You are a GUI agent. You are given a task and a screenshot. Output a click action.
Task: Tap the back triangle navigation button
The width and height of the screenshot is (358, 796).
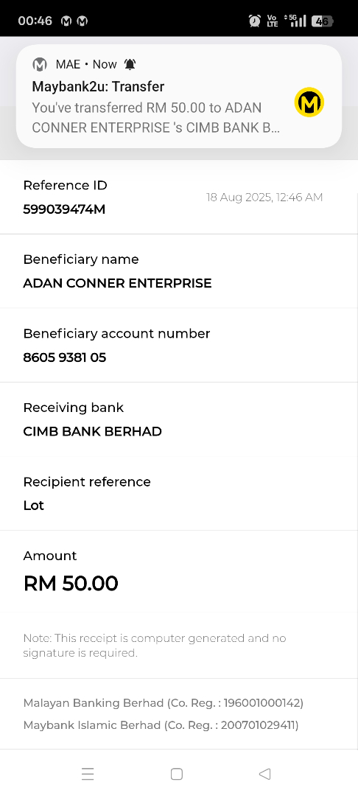point(264,774)
